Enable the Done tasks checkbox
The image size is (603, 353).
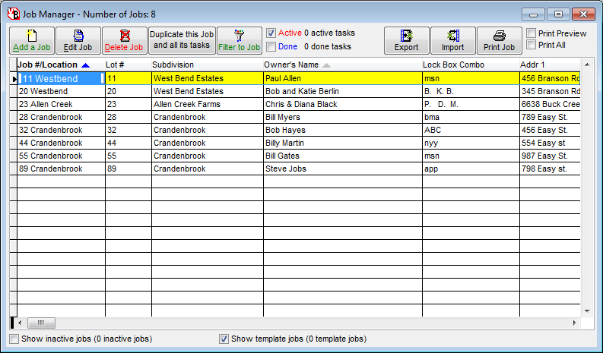click(x=271, y=46)
